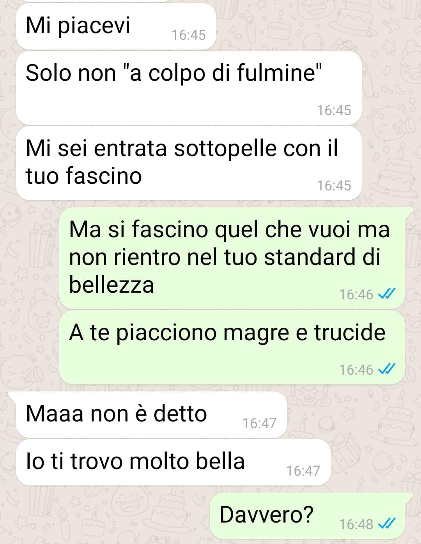Tap the 16:45 timestamp under 'colpo di fulmine'
This screenshot has width=421, height=544.
click(x=334, y=110)
